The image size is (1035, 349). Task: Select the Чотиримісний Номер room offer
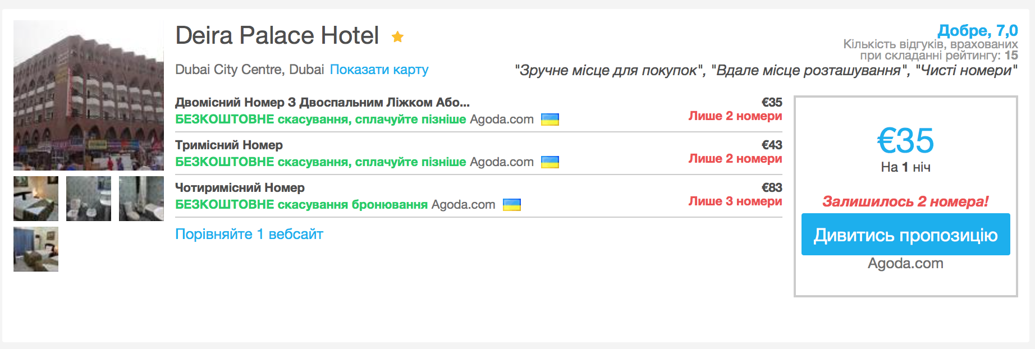(240, 188)
